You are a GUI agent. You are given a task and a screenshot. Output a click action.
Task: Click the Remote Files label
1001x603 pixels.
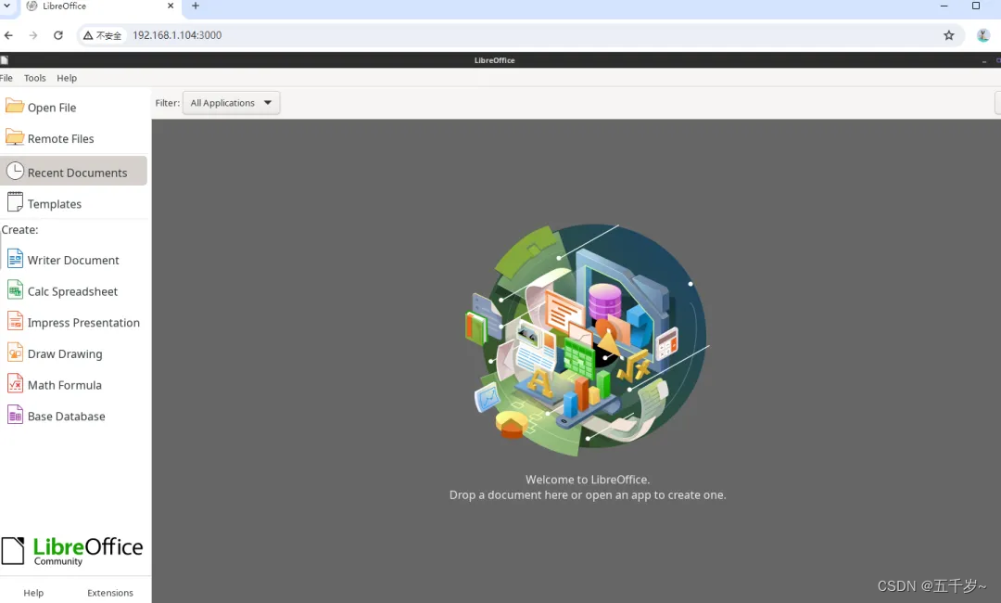point(60,138)
